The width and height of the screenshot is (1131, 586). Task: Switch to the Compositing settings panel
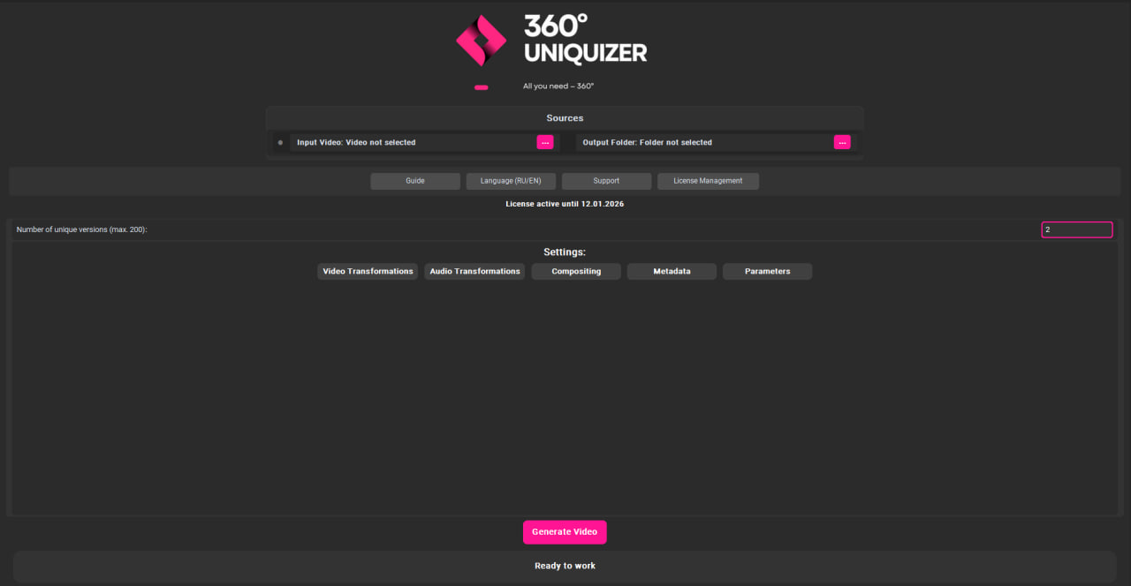pos(575,271)
